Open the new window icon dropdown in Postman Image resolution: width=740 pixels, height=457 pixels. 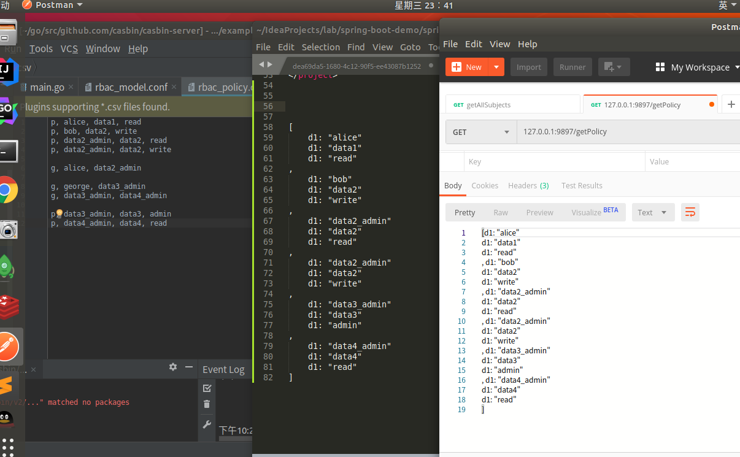tap(614, 67)
